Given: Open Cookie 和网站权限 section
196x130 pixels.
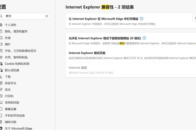Looking at the screenshot, I should pos(17,64).
